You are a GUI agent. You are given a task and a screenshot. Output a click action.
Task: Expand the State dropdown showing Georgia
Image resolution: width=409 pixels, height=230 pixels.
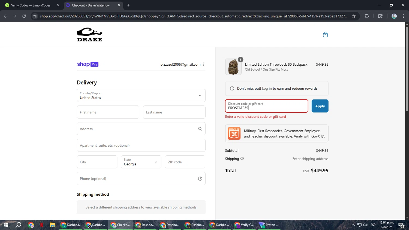pyautogui.click(x=141, y=162)
